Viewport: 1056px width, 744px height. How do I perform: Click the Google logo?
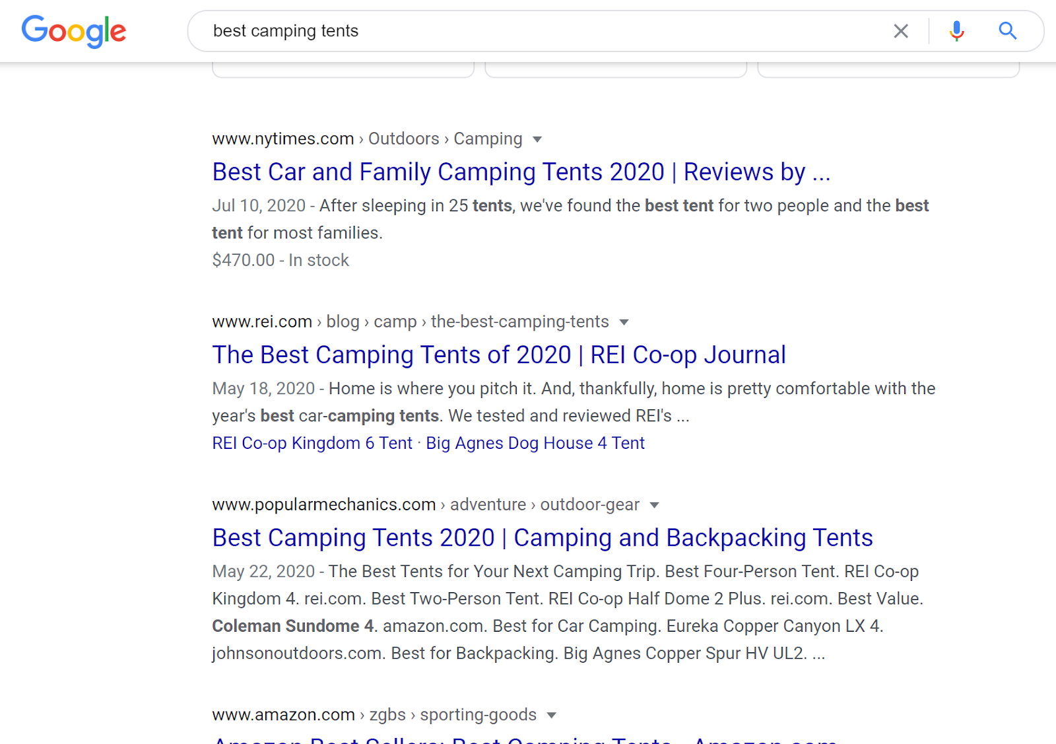click(x=74, y=31)
